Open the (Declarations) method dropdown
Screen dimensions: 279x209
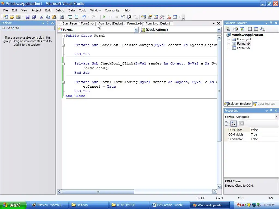219,30
